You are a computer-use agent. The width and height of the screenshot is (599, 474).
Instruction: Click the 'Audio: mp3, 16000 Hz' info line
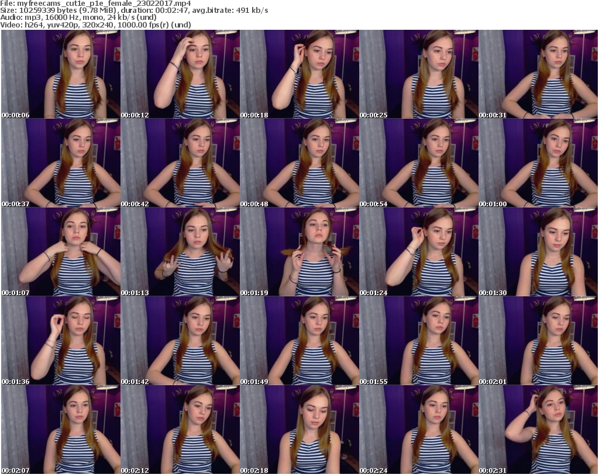click(x=78, y=18)
